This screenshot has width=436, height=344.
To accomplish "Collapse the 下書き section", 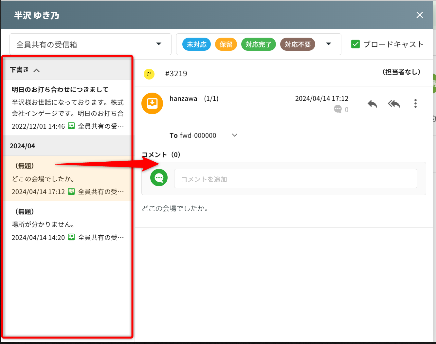I will pos(36,70).
